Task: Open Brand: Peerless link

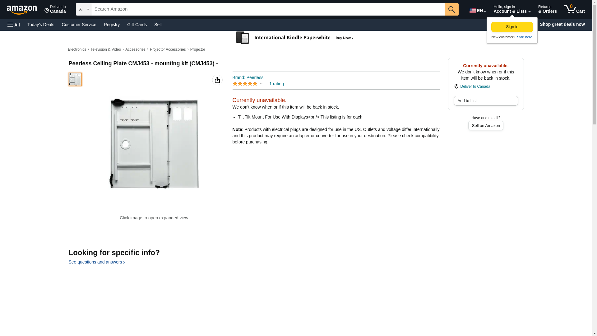Action: pyautogui.click(x=248, y=77)
